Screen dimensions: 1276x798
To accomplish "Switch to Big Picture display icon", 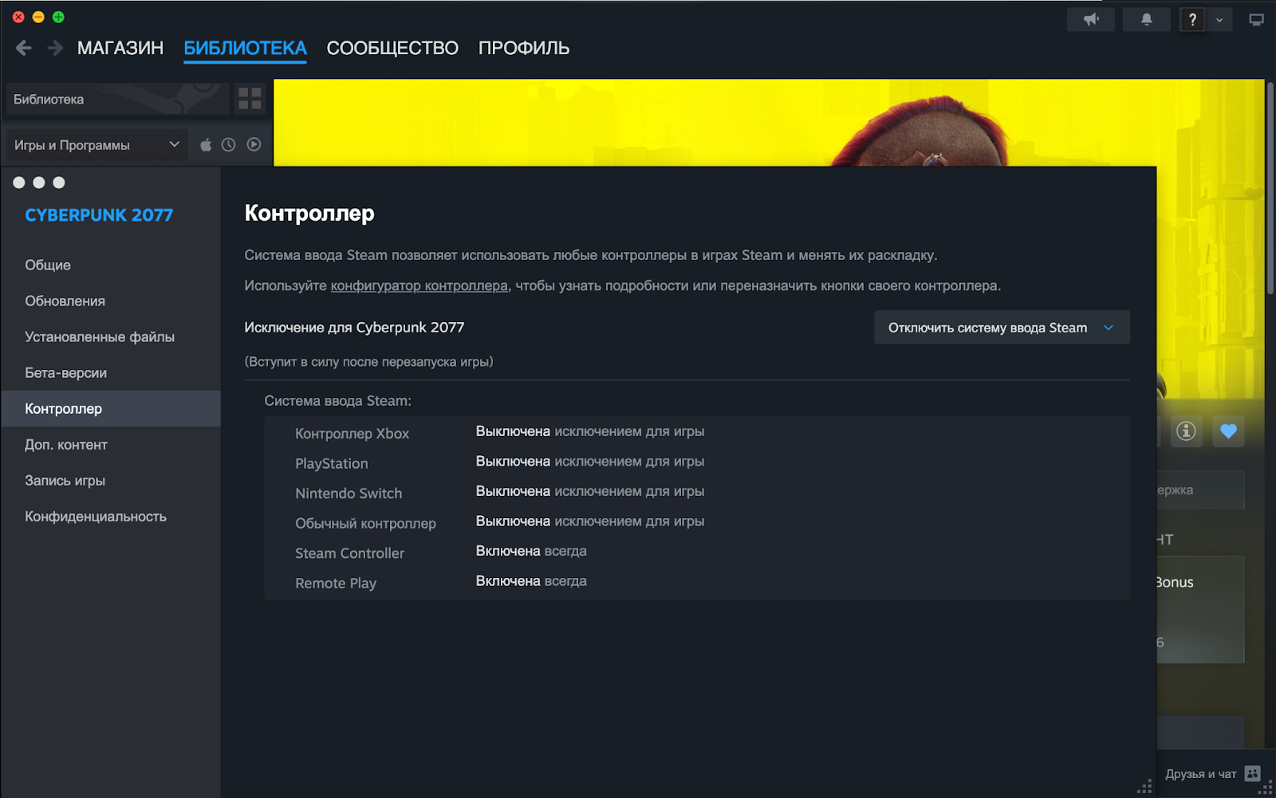I will pyautogui.click(x=1256, y=20).
